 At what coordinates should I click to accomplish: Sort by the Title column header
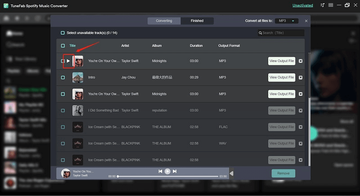pyautogui.click(x=72, y=45)
